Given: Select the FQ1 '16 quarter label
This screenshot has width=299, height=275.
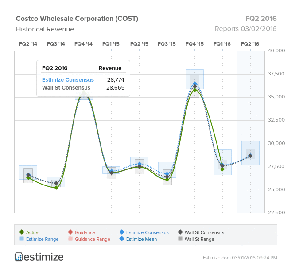Looking at the screenshot, I should click(222, 44).
